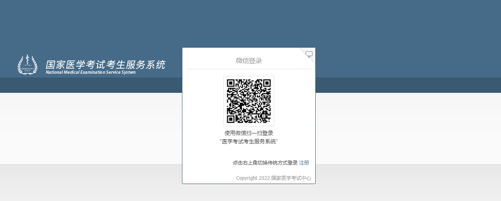Click the 使用微信扫一扫登录 instruction text

click(x=249, y=133)
